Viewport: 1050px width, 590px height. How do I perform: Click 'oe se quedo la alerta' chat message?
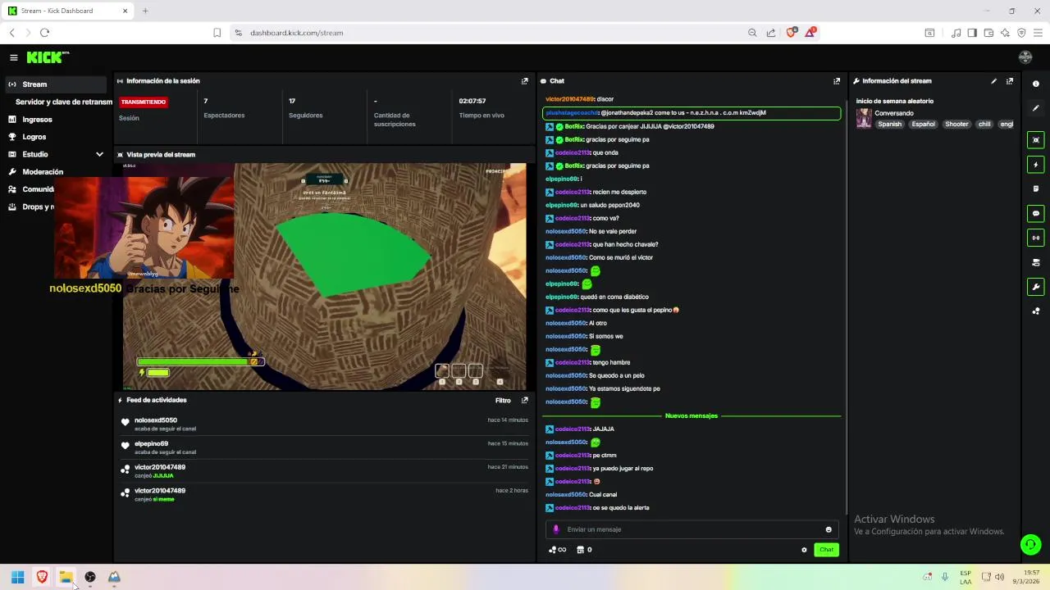pyautogui.click(x=620, y=508)
